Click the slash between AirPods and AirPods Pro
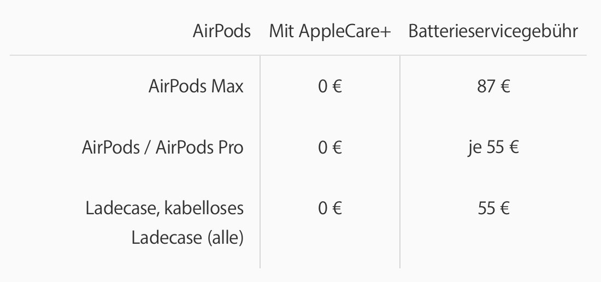Screen dimensions: 601x282 [148, 148]
